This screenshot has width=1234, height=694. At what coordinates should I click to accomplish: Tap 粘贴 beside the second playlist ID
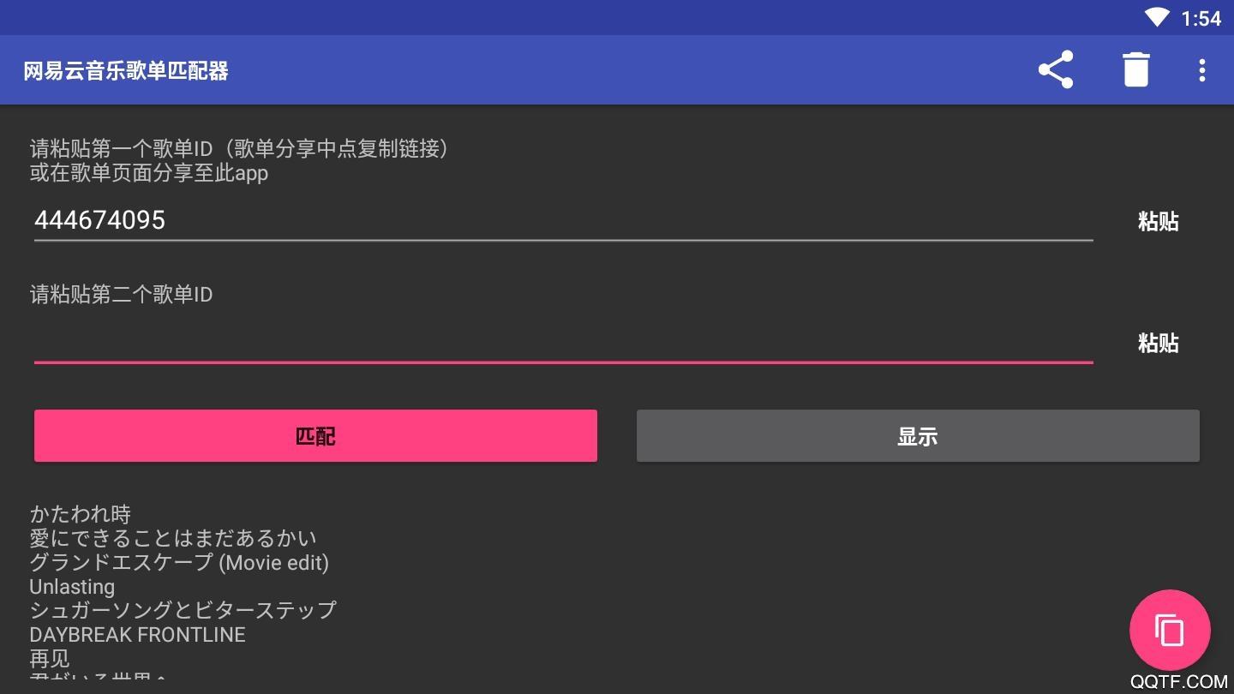[x=1158, y=344]
